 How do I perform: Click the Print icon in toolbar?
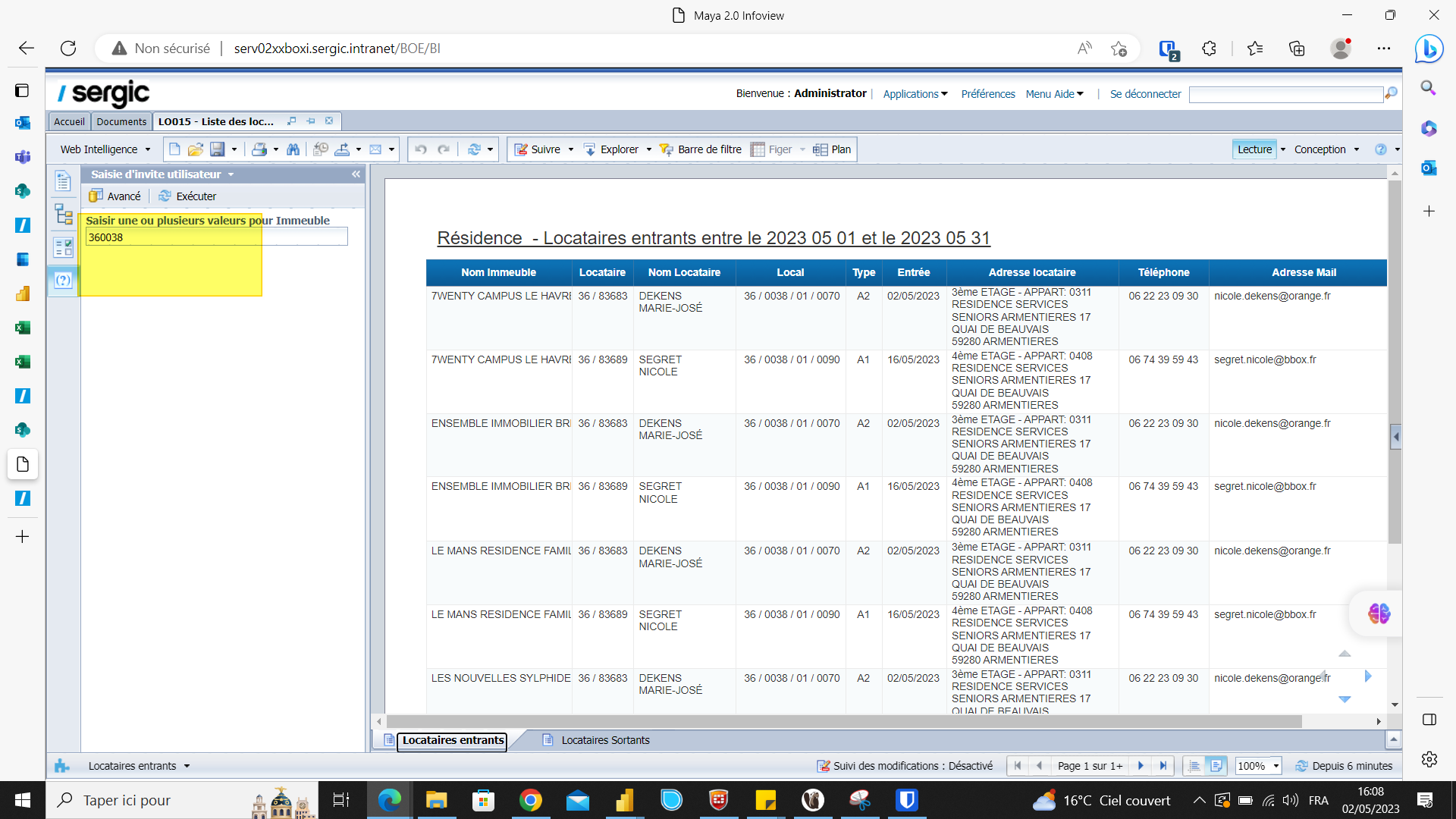click(x=259, y=149)
